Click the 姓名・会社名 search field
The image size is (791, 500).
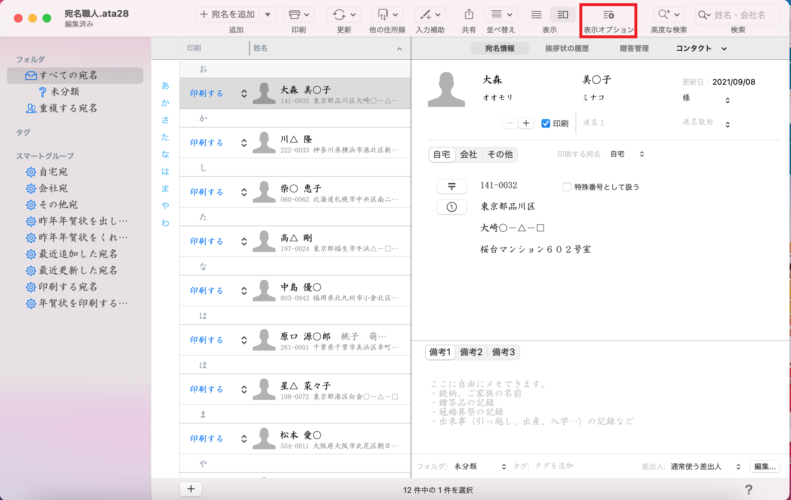click(738, 15)
